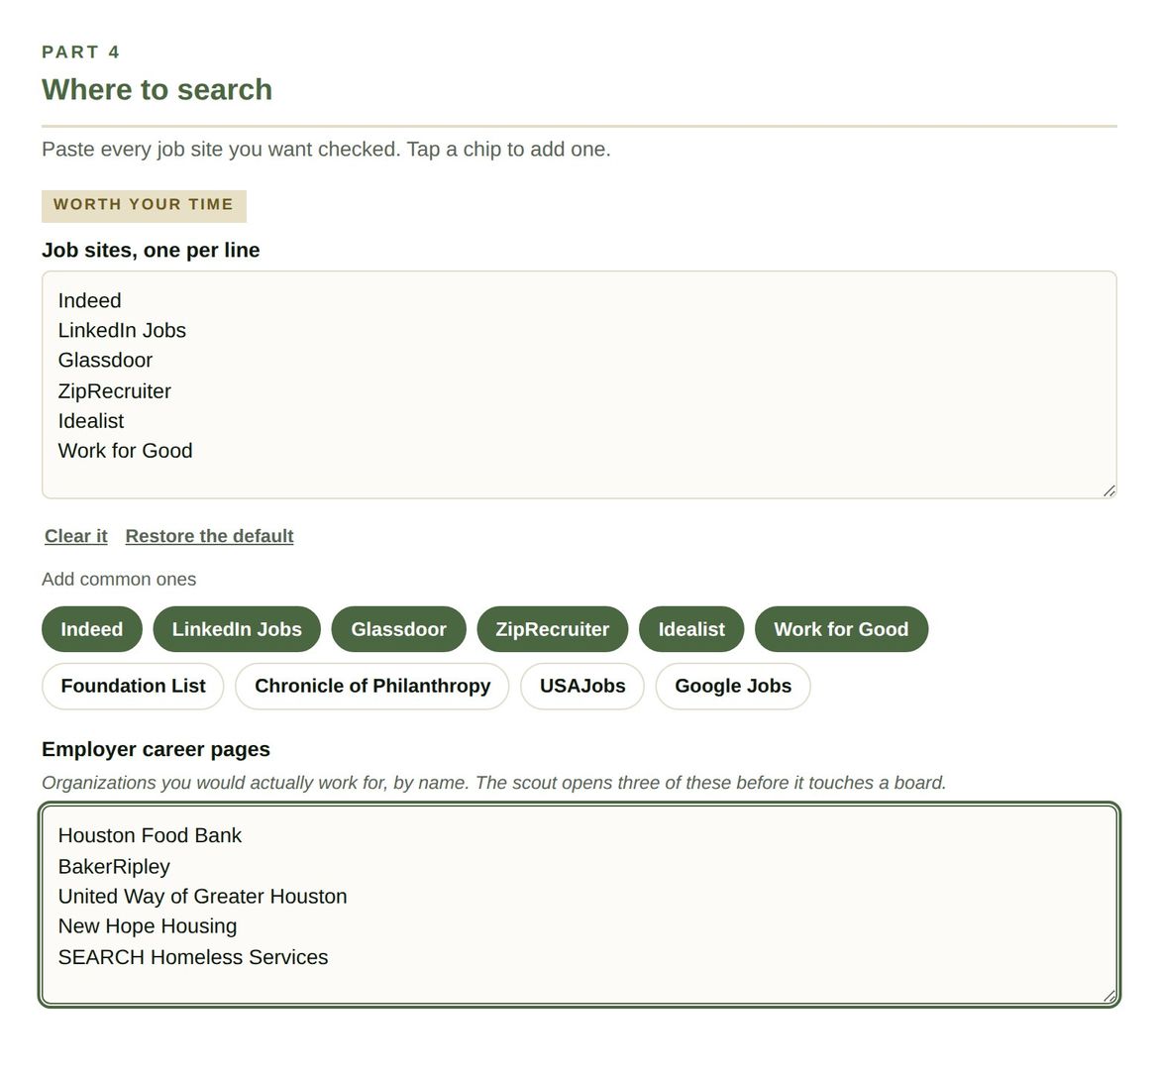The width and height of the screenshot is (1159, 1080).
Task: Toggle the Work for Good chip
Action: point(841,629)
